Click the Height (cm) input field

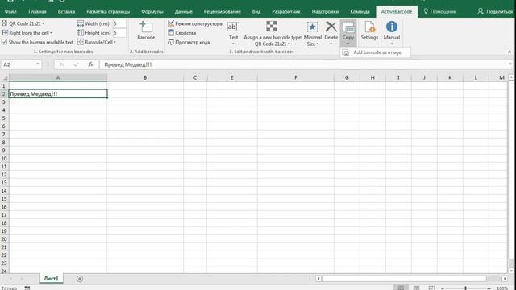pyautogui.click(x=119, y=33)
